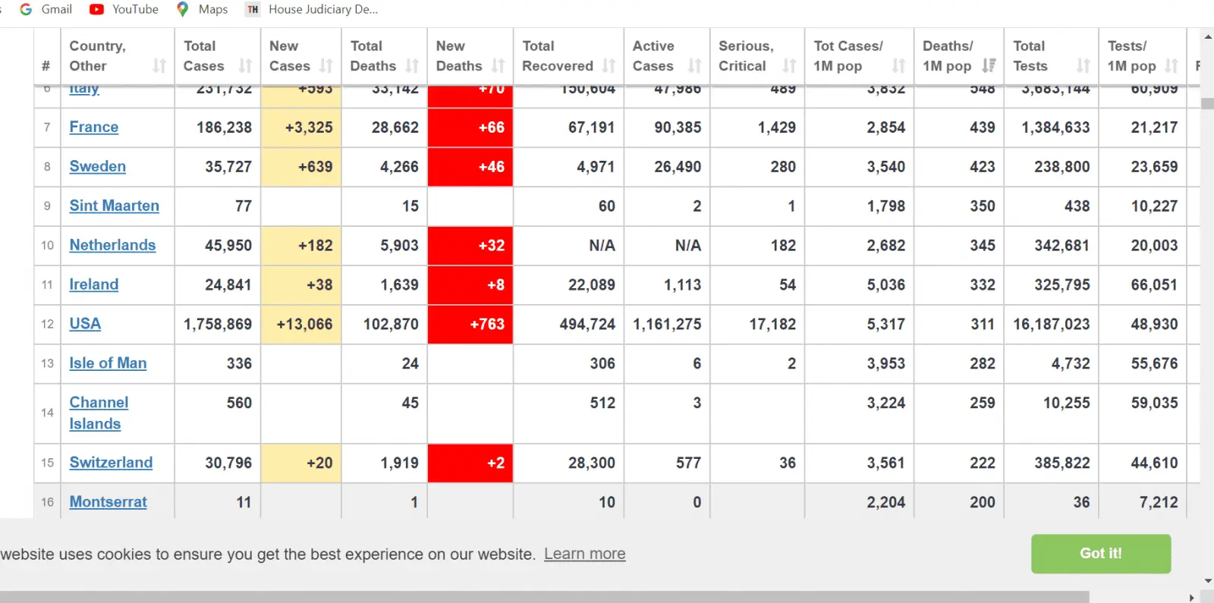
Task: Click the Total Tests sort arrows
Action: pos(1083,66)
